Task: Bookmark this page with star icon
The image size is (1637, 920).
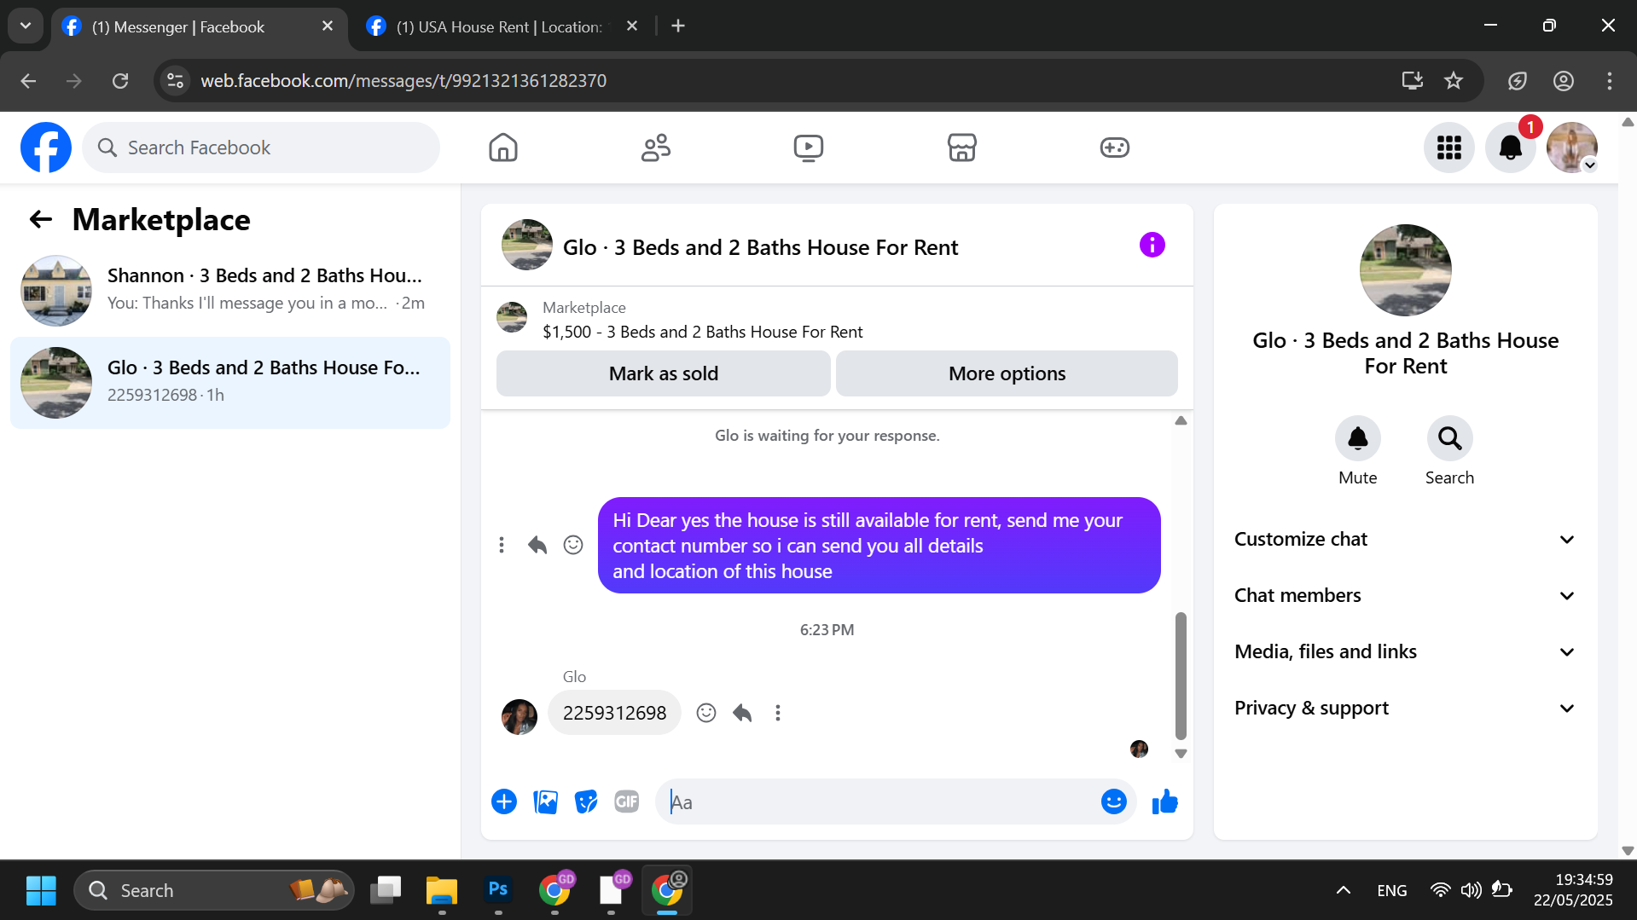Action: click(x=1454, y=81)
